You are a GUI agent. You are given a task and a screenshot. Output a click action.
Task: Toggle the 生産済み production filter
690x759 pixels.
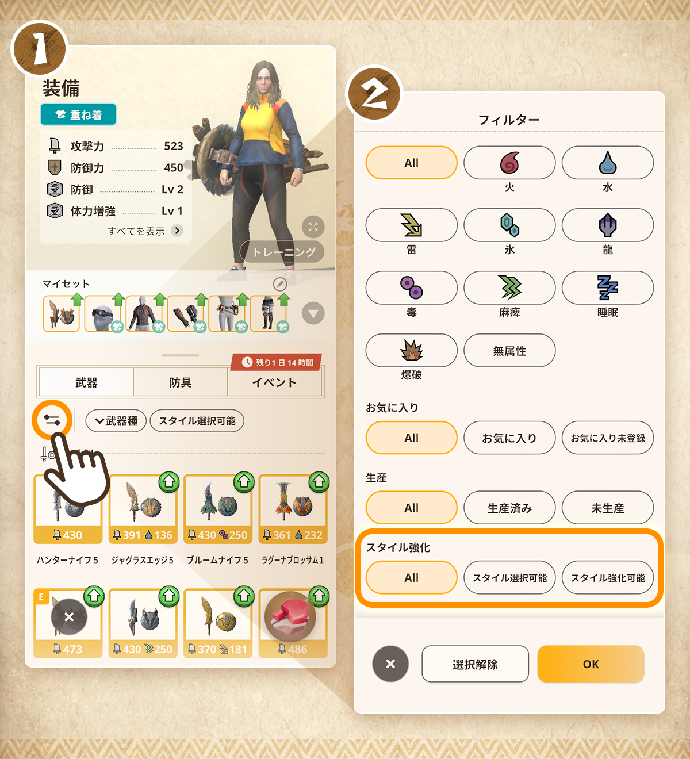509,508
